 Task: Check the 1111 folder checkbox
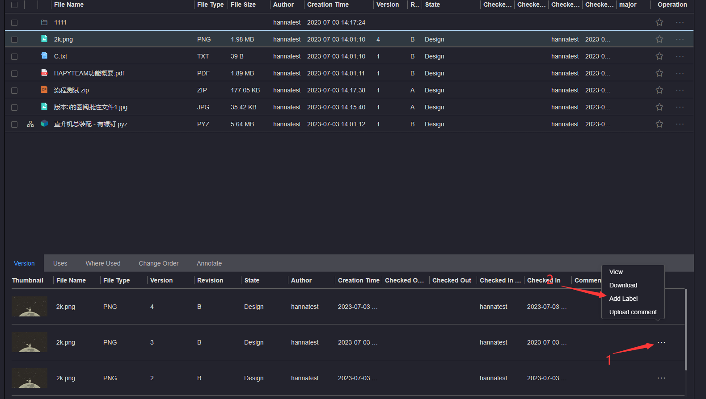[x=14, y=23]
